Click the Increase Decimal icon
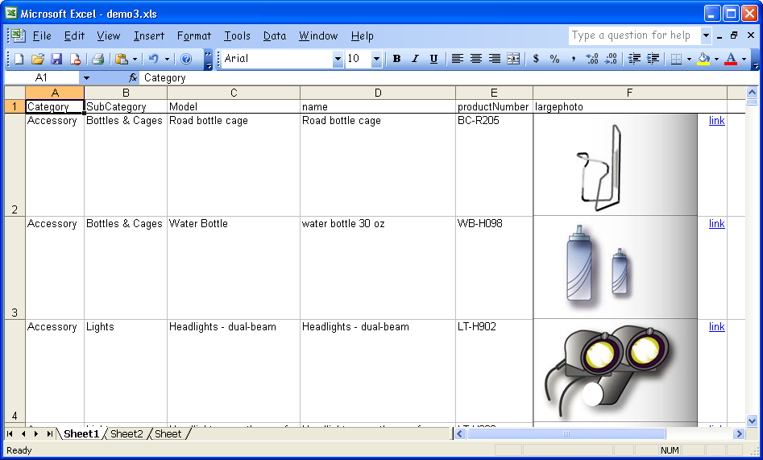The width and height of the screenshot is (763, 460). tap(592, 59)
